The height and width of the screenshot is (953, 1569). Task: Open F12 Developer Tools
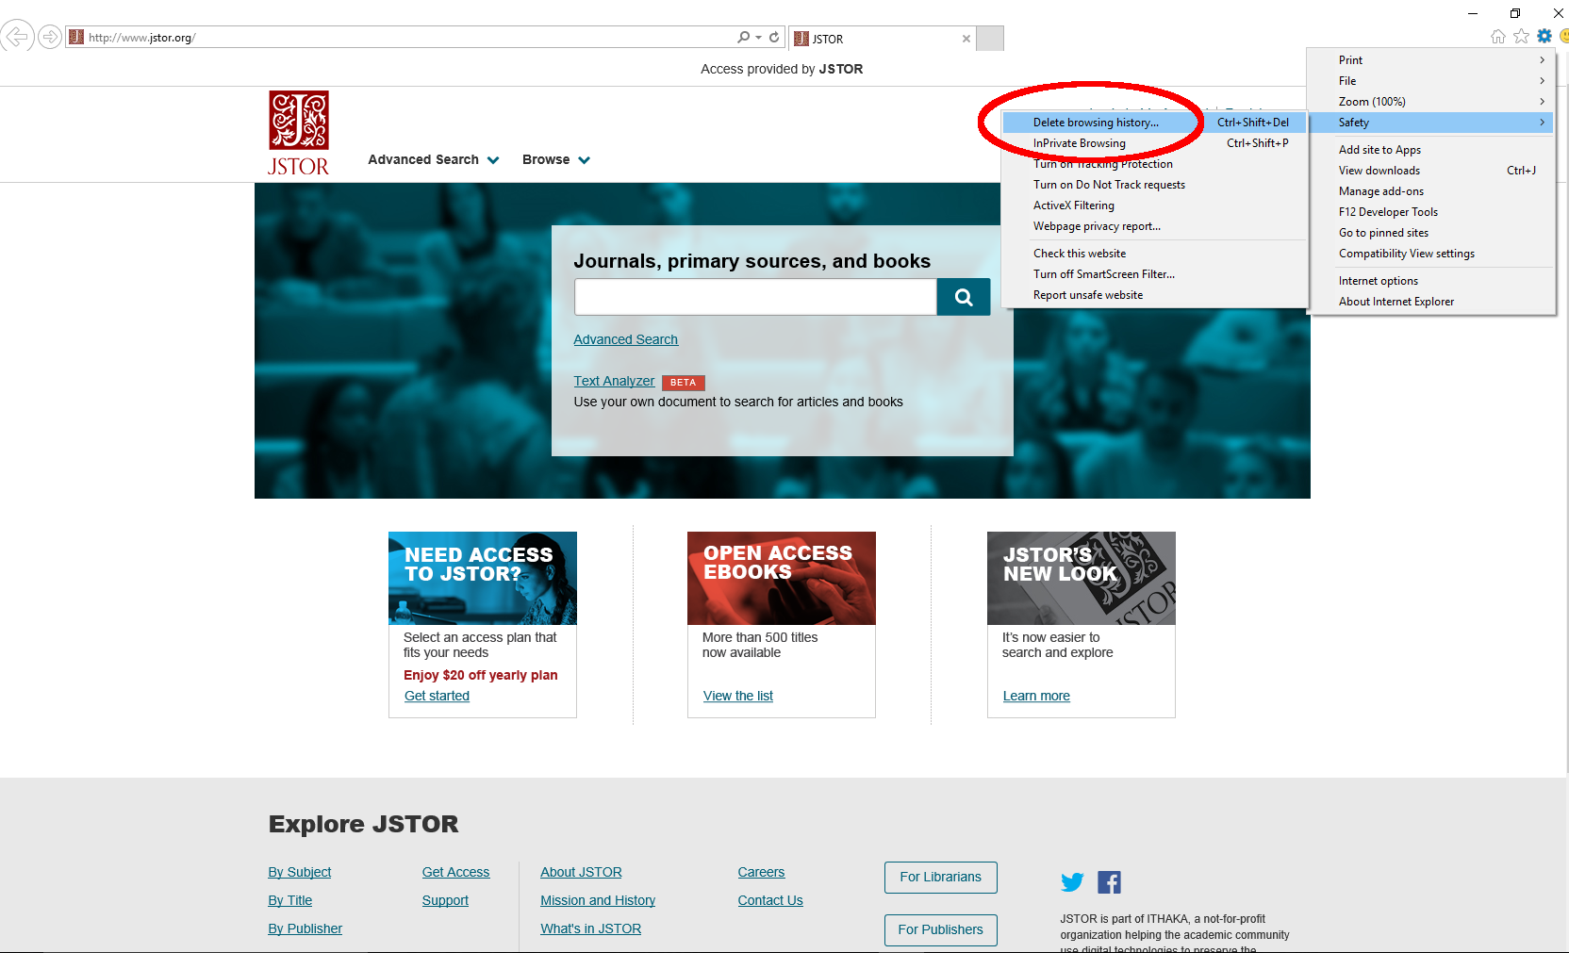pos(1431,212)
